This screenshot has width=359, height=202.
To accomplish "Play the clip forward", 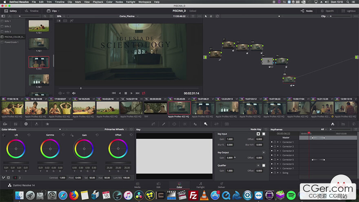I will [131, 93].
